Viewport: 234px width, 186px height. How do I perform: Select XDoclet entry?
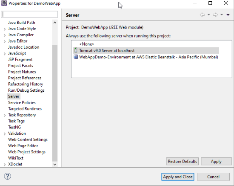click(x=15, y=164)
